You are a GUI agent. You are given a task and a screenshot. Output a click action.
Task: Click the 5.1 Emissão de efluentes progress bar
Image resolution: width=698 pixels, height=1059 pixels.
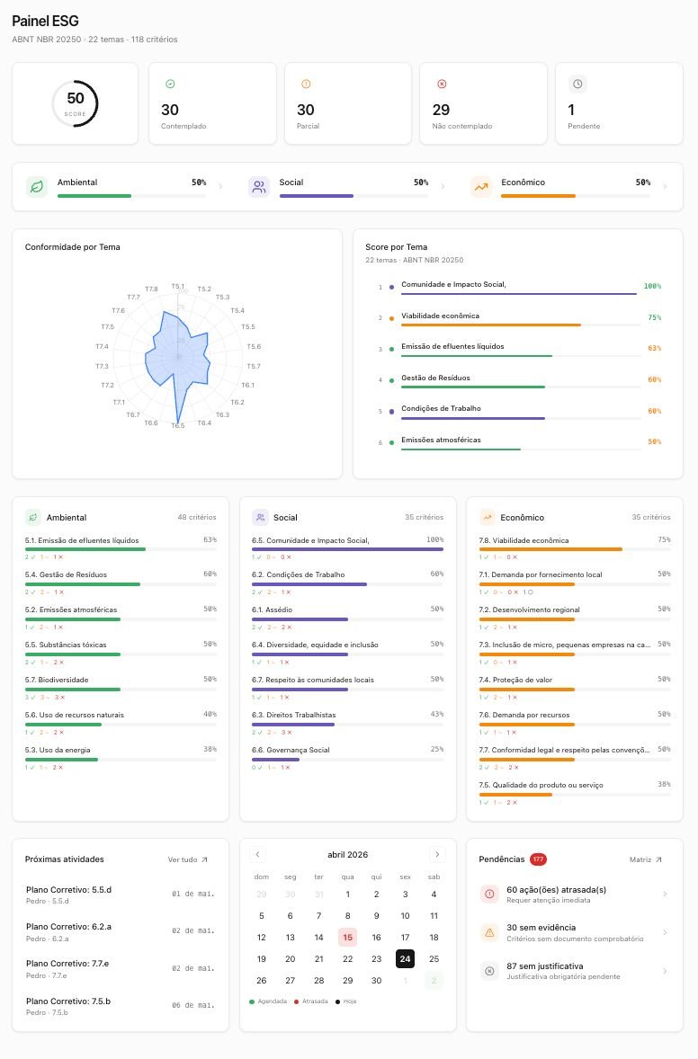121,549
